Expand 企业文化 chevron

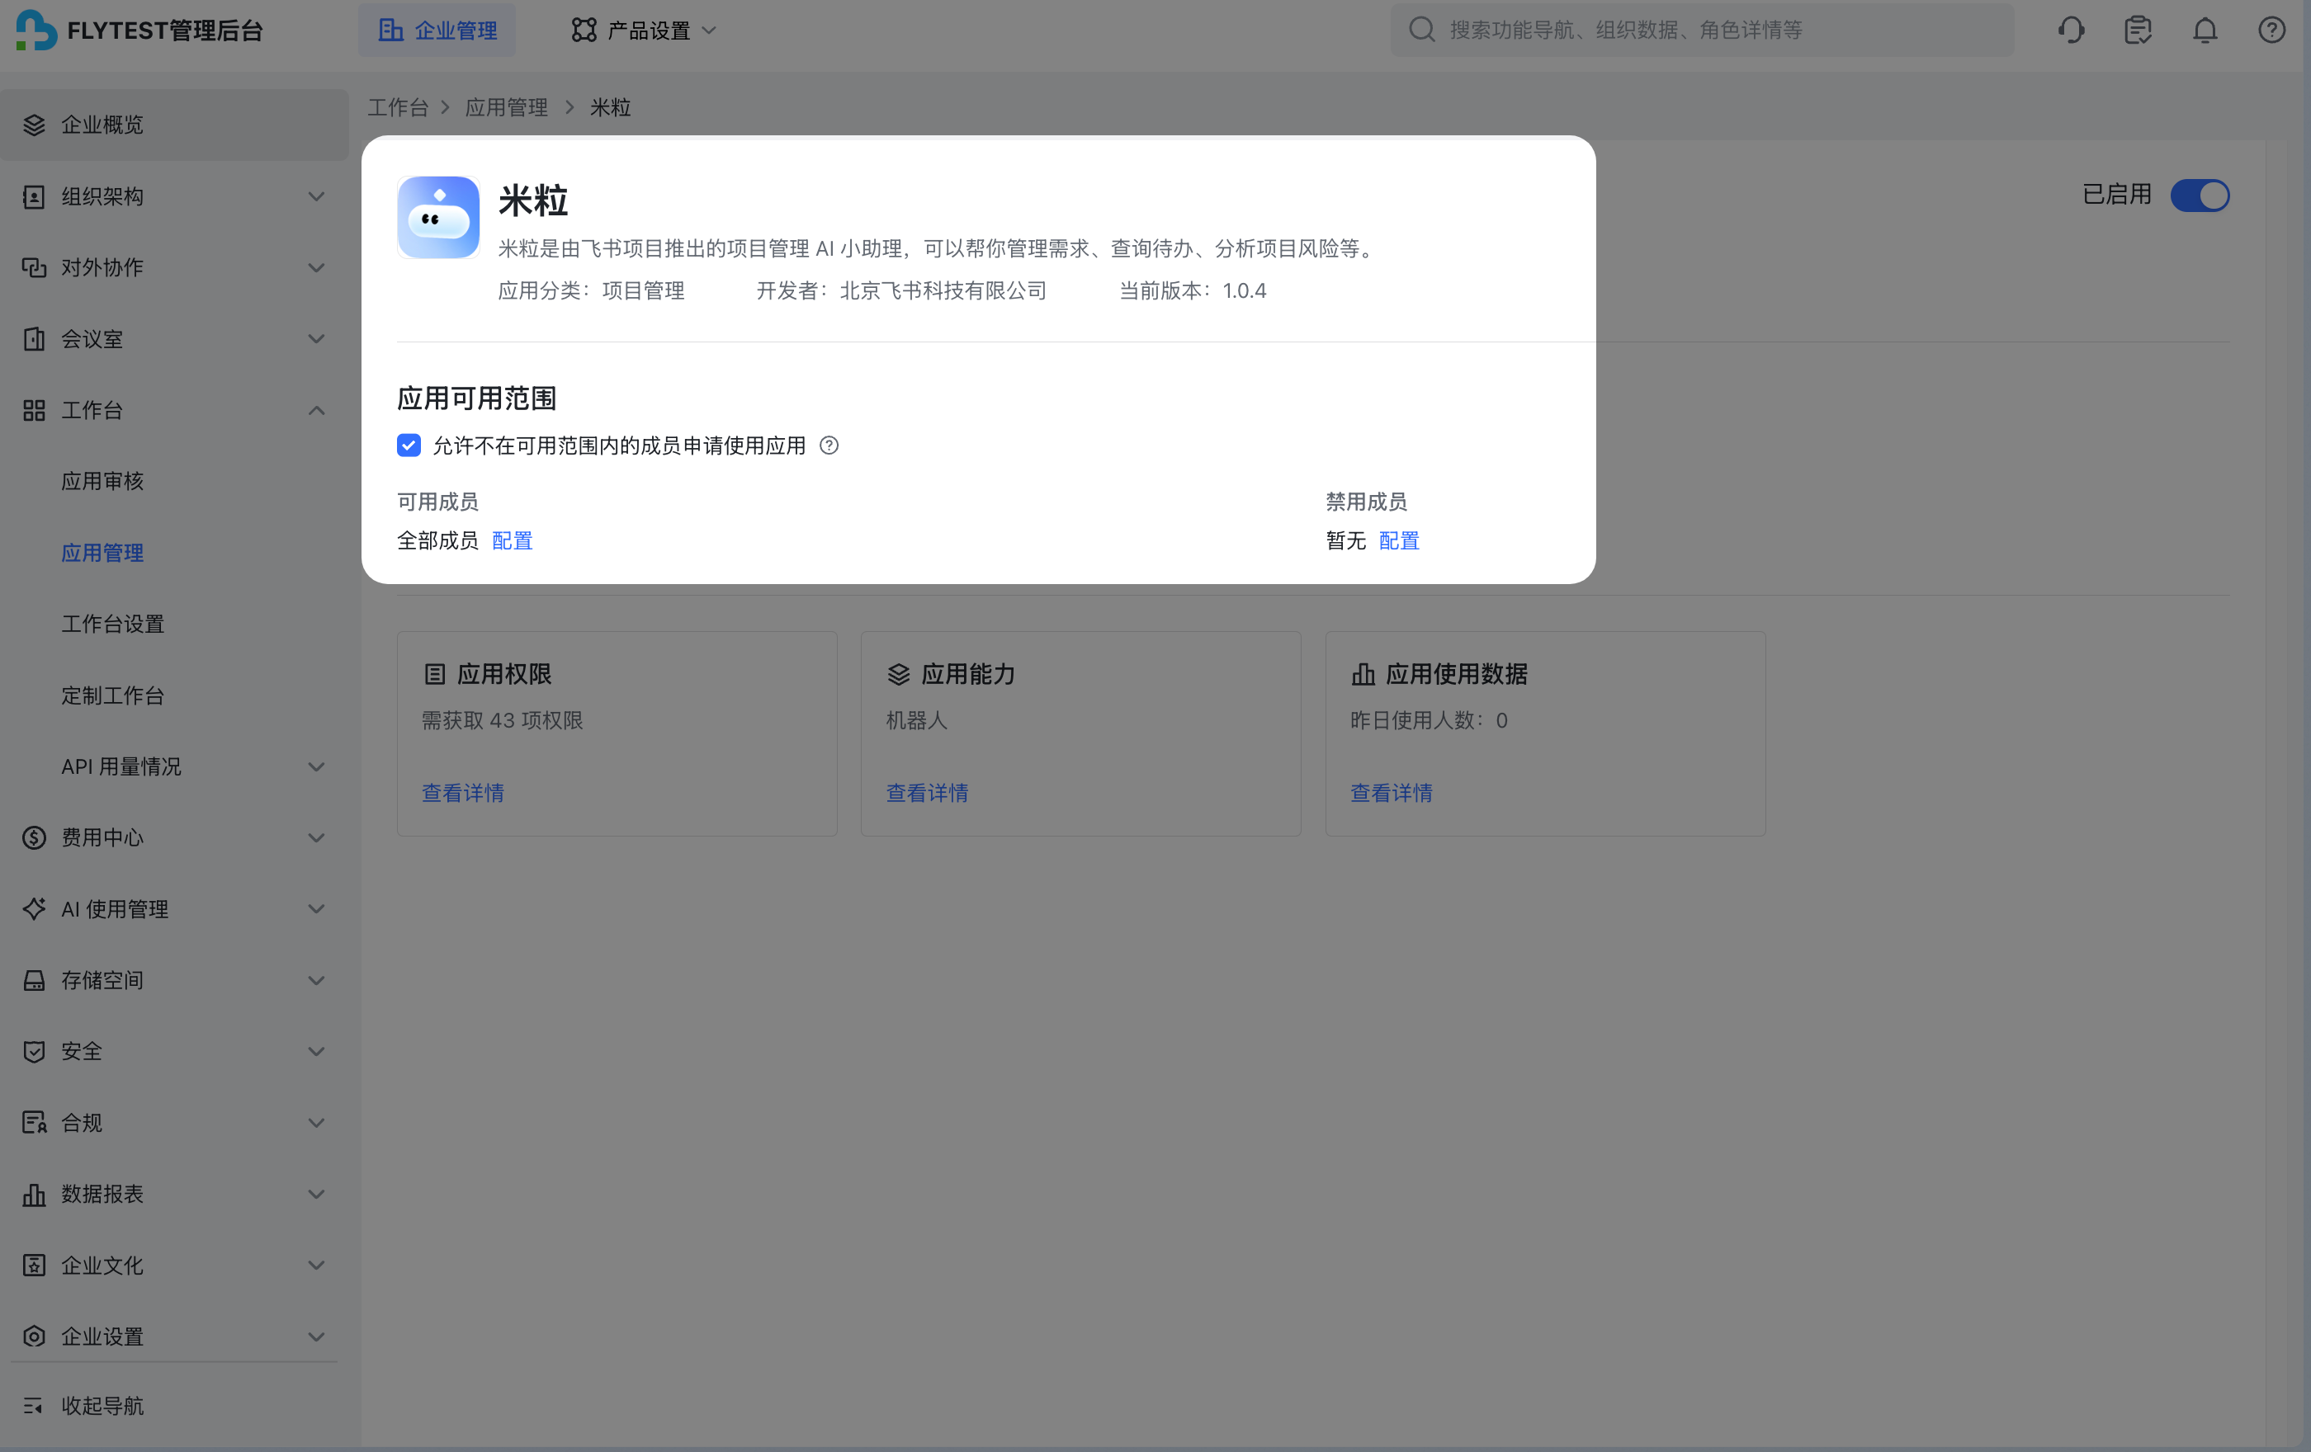(x=316, y=1265)
